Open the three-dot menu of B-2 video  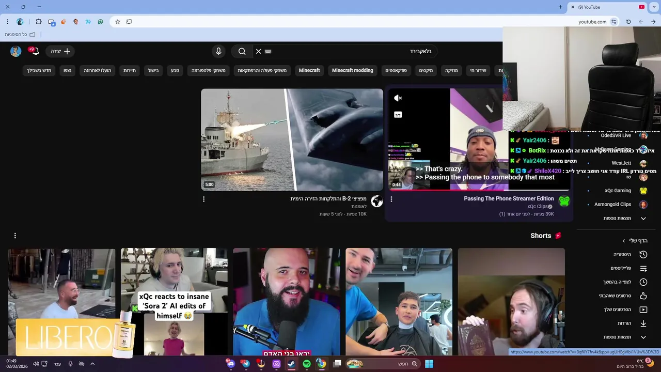203,199
